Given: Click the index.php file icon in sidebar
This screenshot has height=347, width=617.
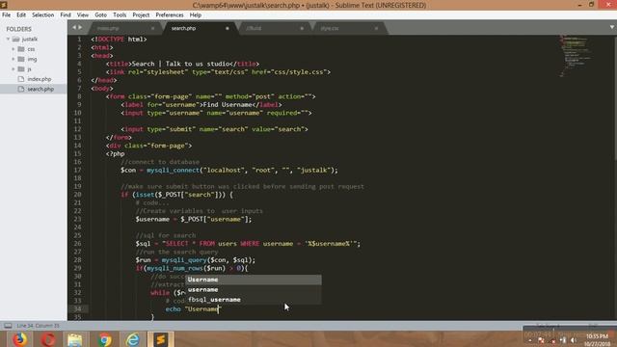Looking at the screenshot, I should click(21, 79).
